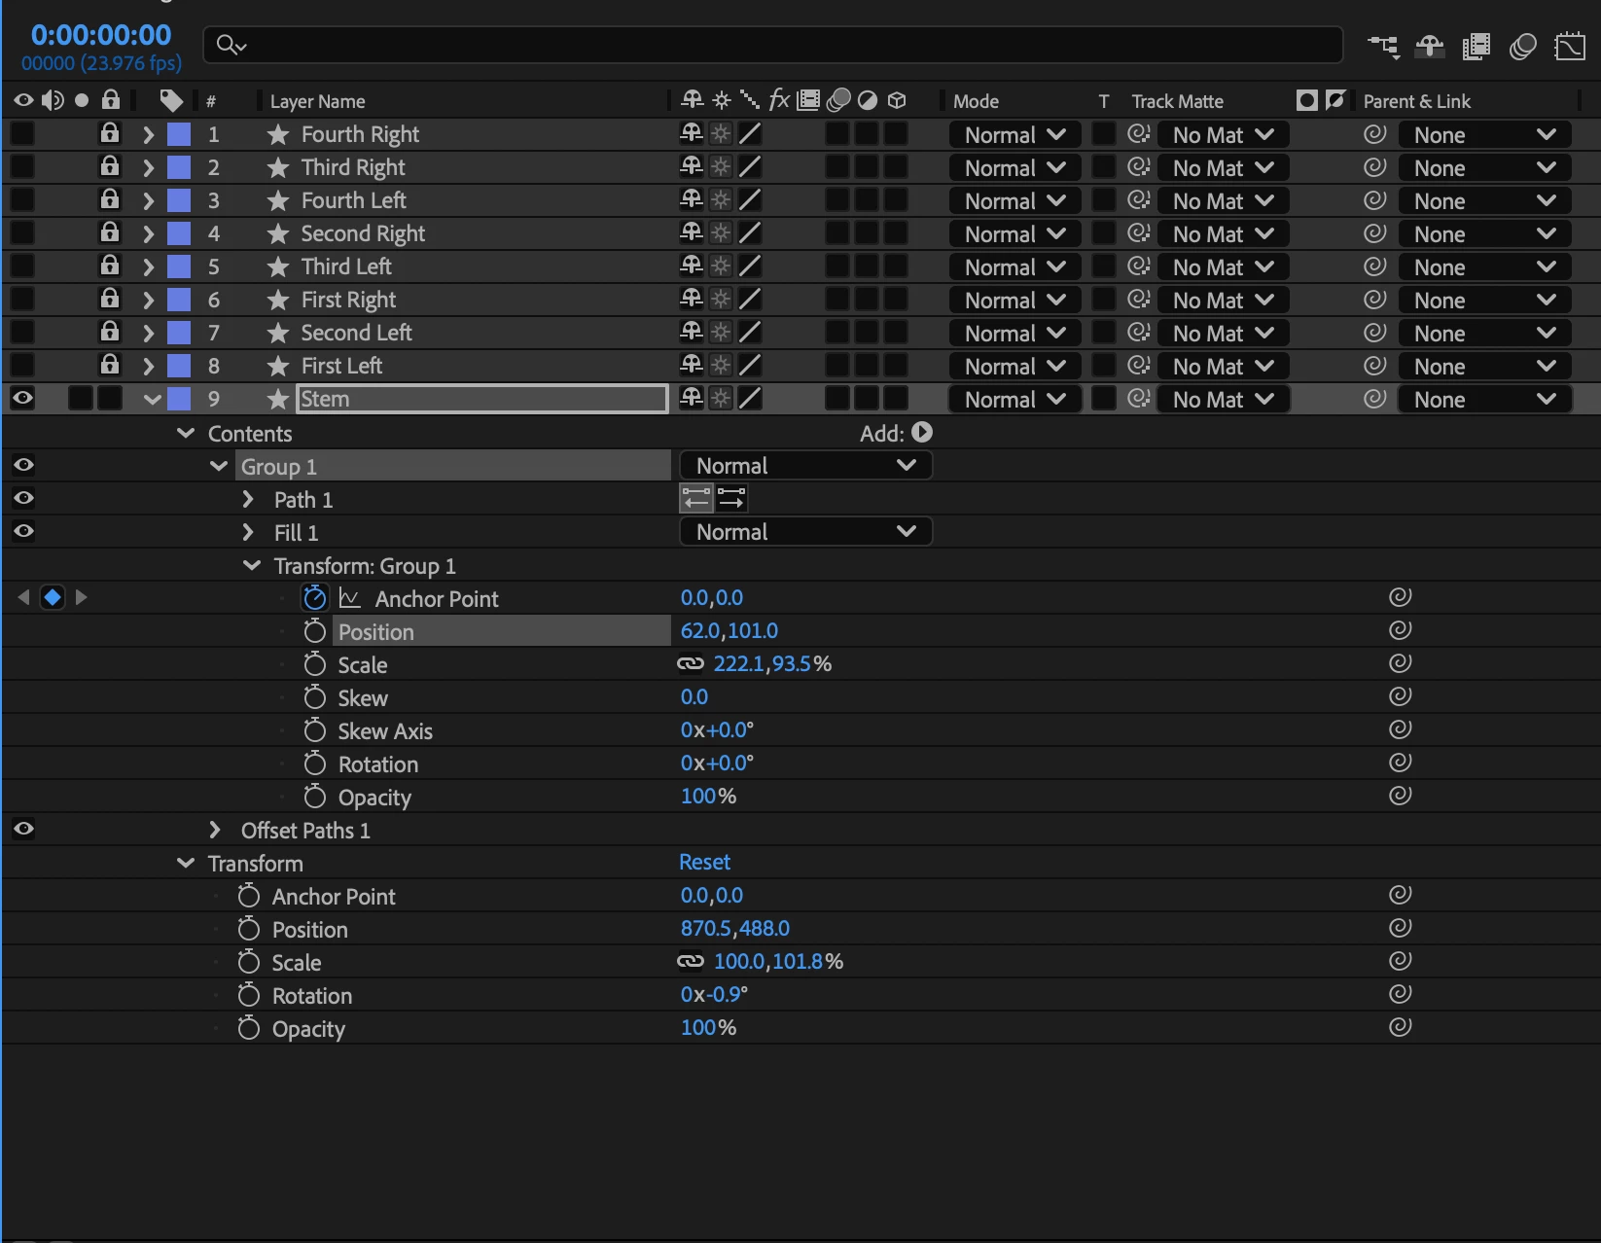The width and height of the screenshot is (1601, 1243).
Task: Click the Fourth Right blue label swatch
Action: pyautogui.click(x=179, y=134)
